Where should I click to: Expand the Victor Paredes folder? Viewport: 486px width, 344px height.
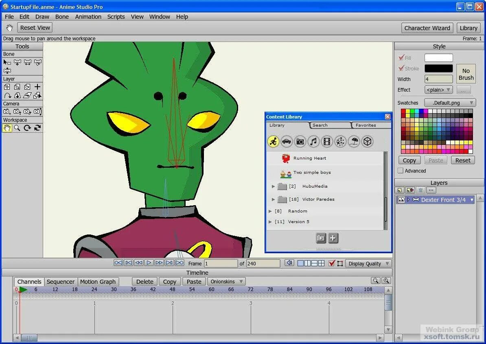tap(273, 199)
